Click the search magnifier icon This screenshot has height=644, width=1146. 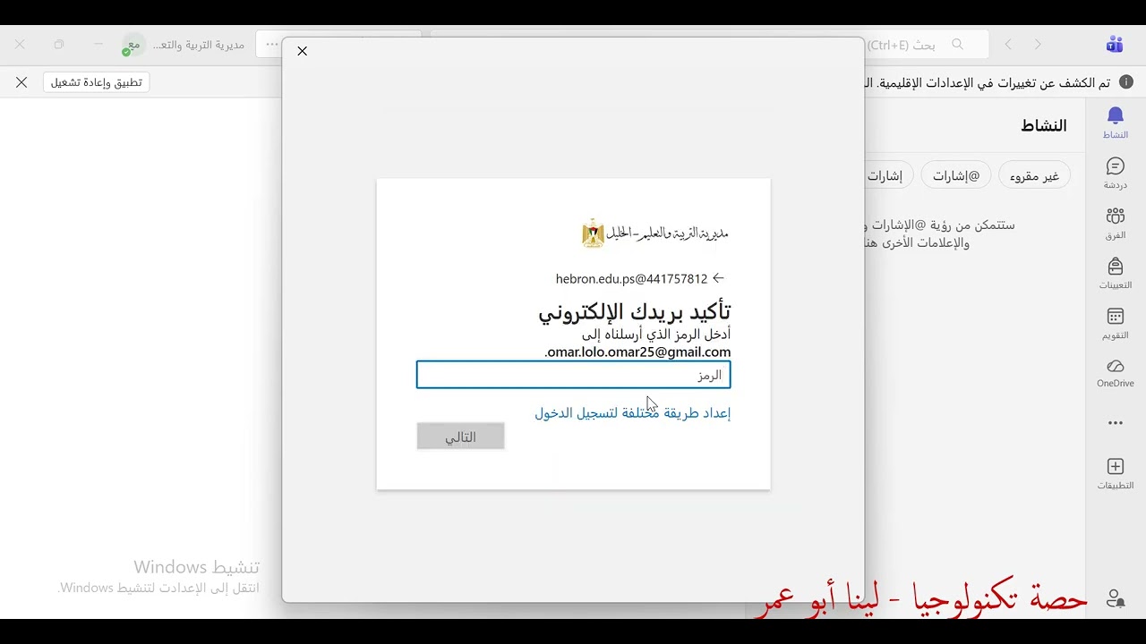[957, 45]
